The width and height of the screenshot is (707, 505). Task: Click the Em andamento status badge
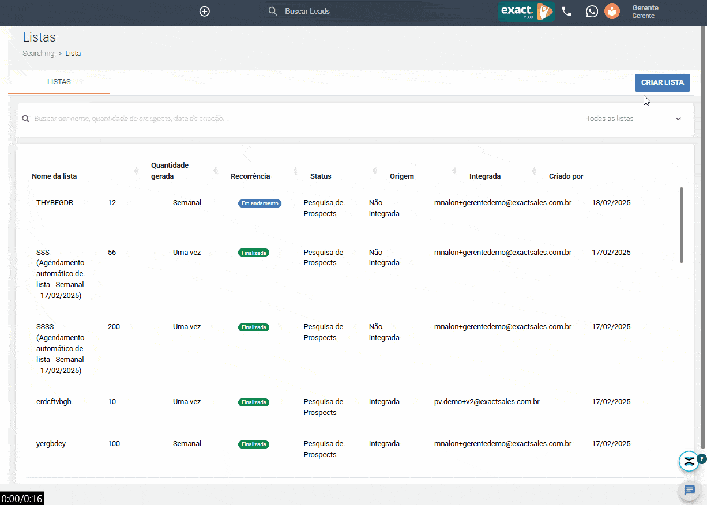260,203
